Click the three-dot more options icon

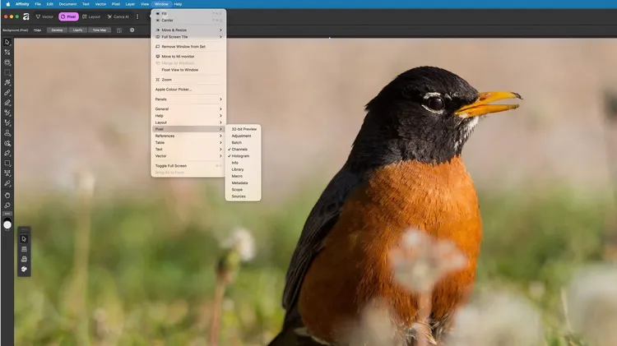click(137, 16)
